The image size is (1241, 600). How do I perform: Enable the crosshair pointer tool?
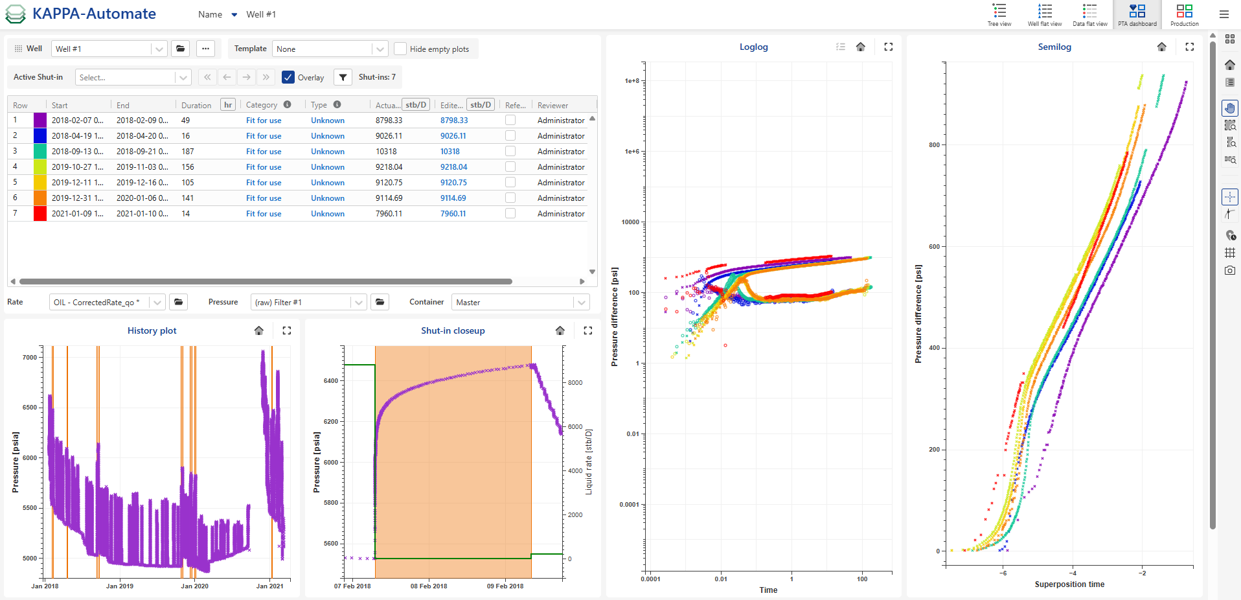coord(1230,196)
